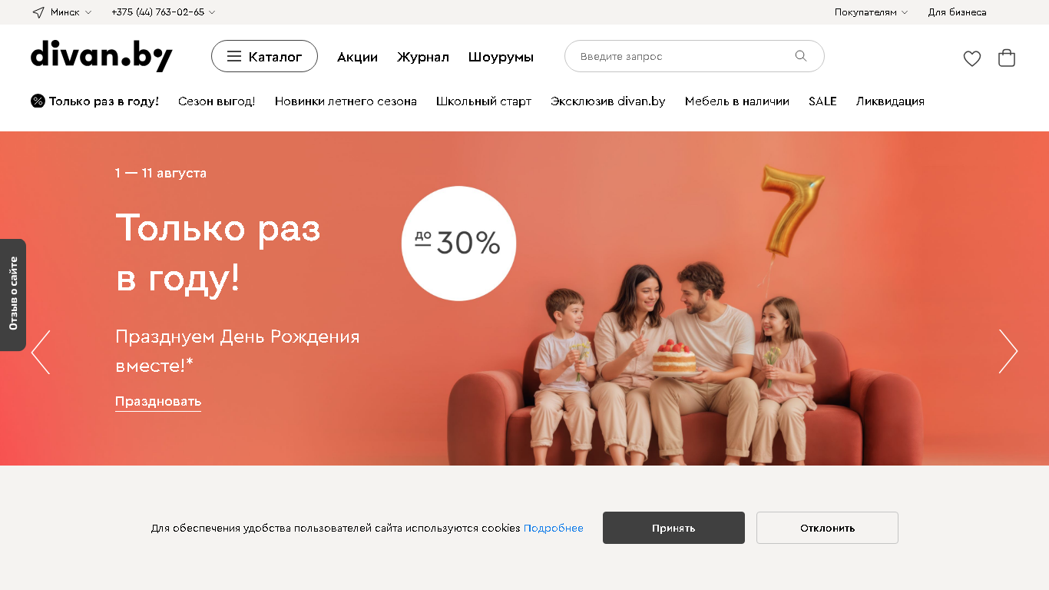Go to previous banner slide arrow

tap(41, 352)
